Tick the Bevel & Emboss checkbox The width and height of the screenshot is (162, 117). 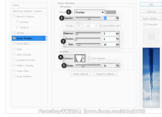[x=14, y=17]
